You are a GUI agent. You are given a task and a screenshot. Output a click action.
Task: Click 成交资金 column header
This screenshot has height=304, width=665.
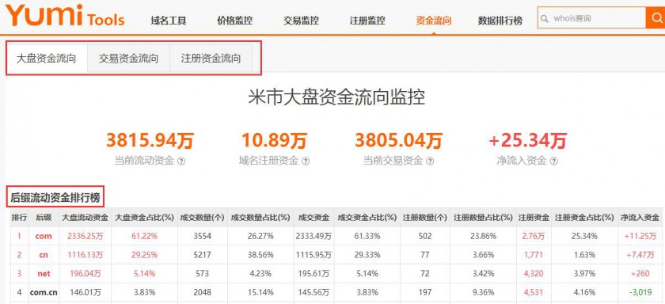313,218
